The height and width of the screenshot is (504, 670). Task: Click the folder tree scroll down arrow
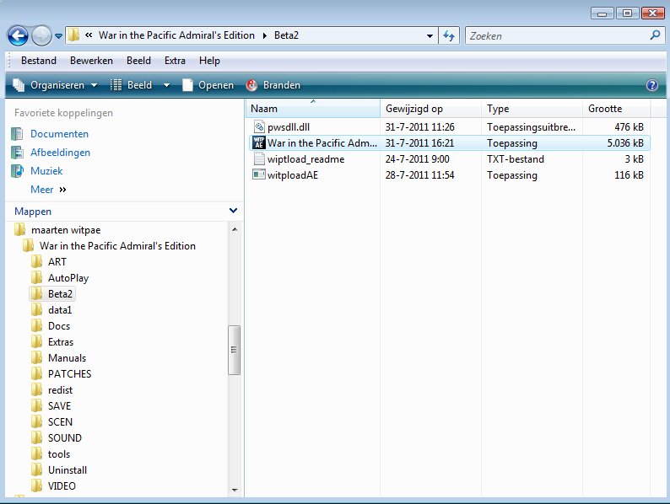tap(234, 490)
